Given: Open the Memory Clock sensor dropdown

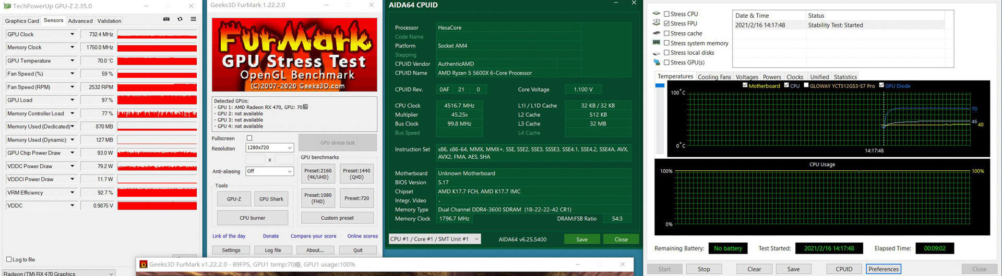Looking at the screenshot, I should 72,47.
